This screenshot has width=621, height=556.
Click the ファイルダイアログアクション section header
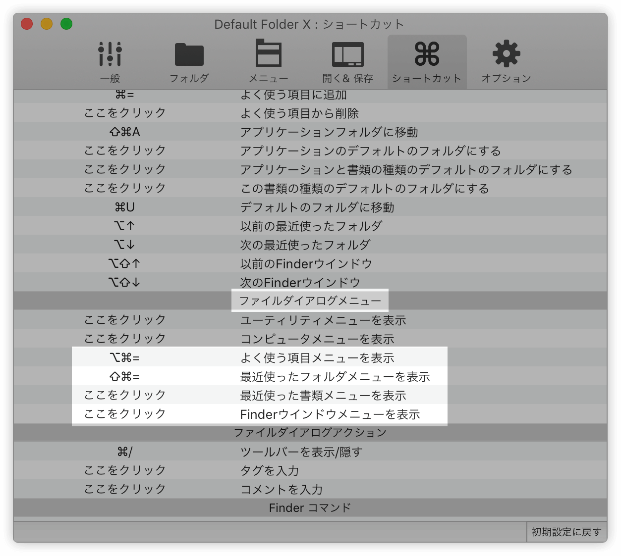point(310,433)
